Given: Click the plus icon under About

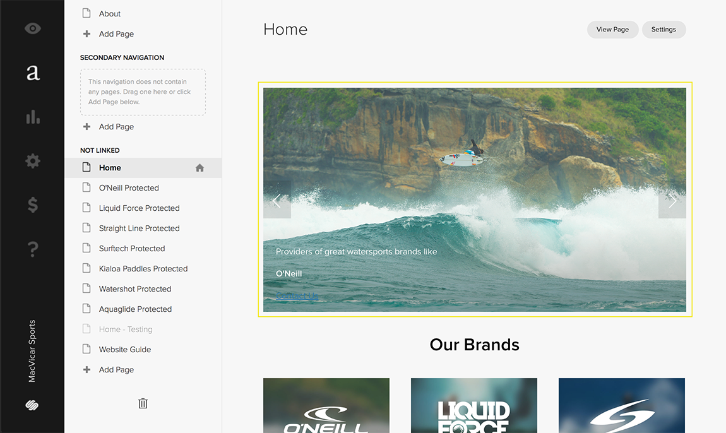Looking at the screenshot, I should (x=86, y=34).
